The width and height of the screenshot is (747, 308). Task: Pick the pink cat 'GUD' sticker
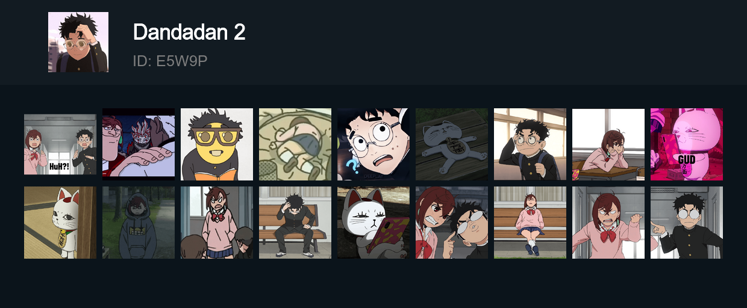click(687, 144)
